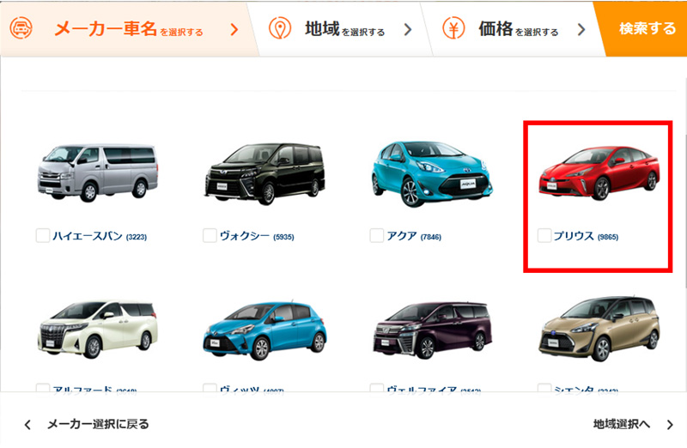
Task: Check the ハイエースバン checkbox
Action: 42,235
